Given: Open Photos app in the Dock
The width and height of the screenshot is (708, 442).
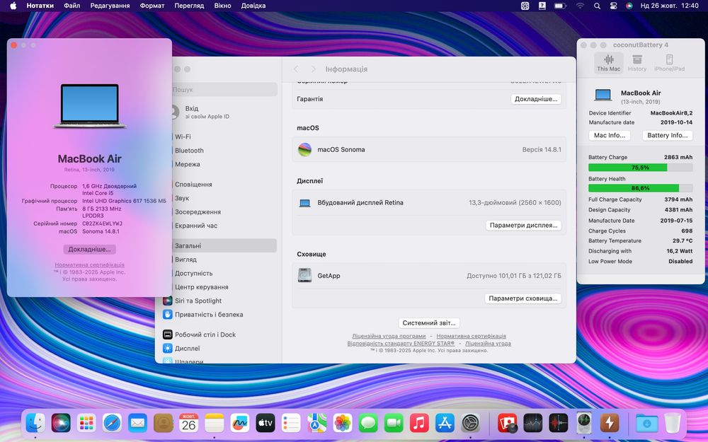Looking at the screenshot, I should [x=342, y=423].
